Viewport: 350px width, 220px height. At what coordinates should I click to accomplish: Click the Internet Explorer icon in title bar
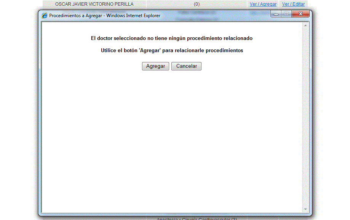pos(45,16)
